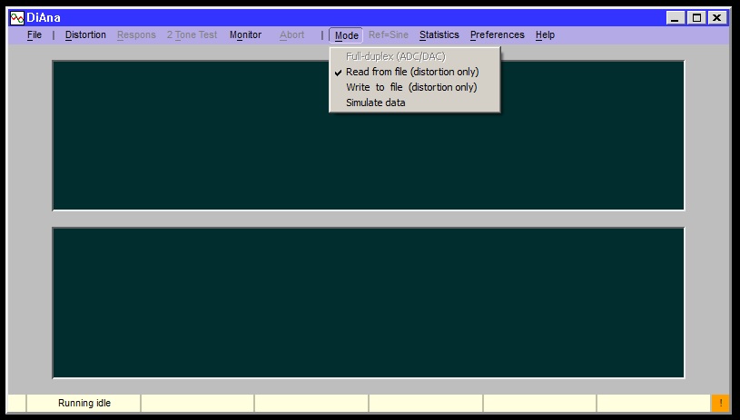Open the Statistics menu
The image size is (740, 420).
439,34
